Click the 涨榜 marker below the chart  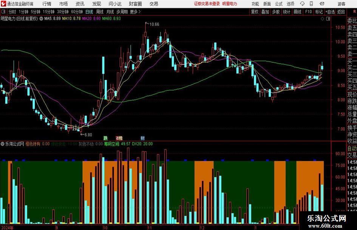(x=119, y=138)
